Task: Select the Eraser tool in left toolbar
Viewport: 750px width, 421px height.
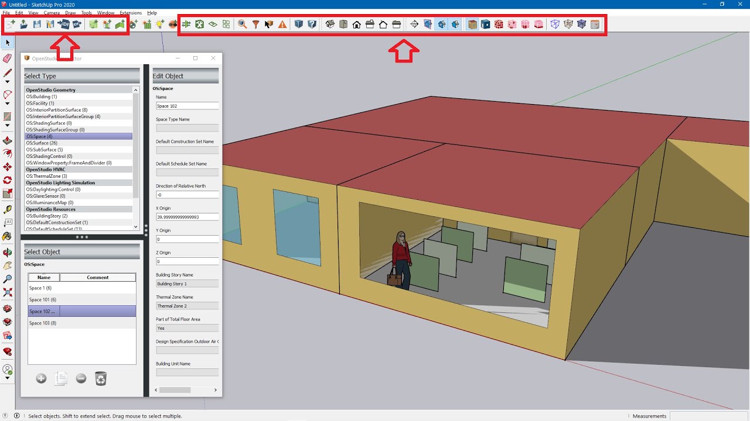Action: click(8, 58)
